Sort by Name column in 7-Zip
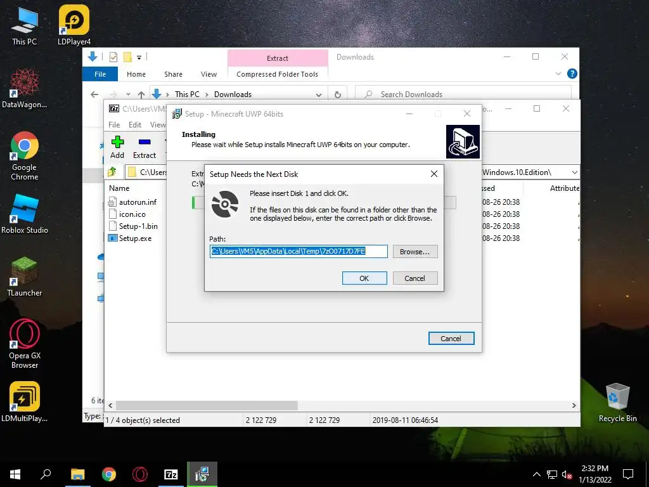The image size is (649, 487). click(119, 188)
